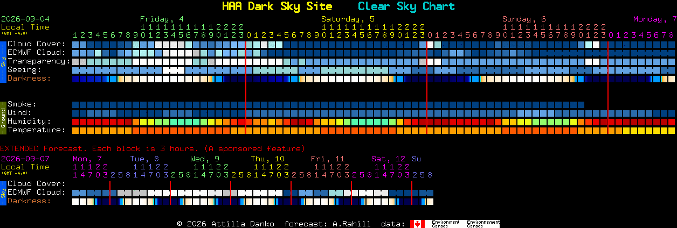The image size is (677, 228).
Task: Click the orange Darkness row label
Action: click(x=29, y=78)
